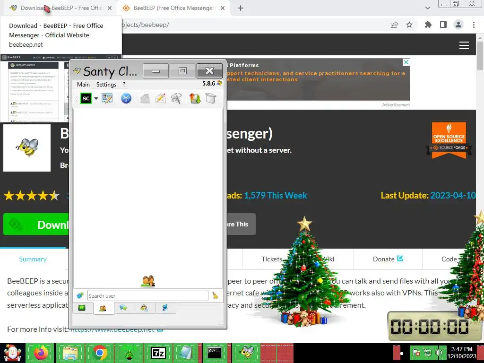Click the BeeBEEP bee logo image
The height and width of the screenshot is (363, 484).
tap(27, 148)
